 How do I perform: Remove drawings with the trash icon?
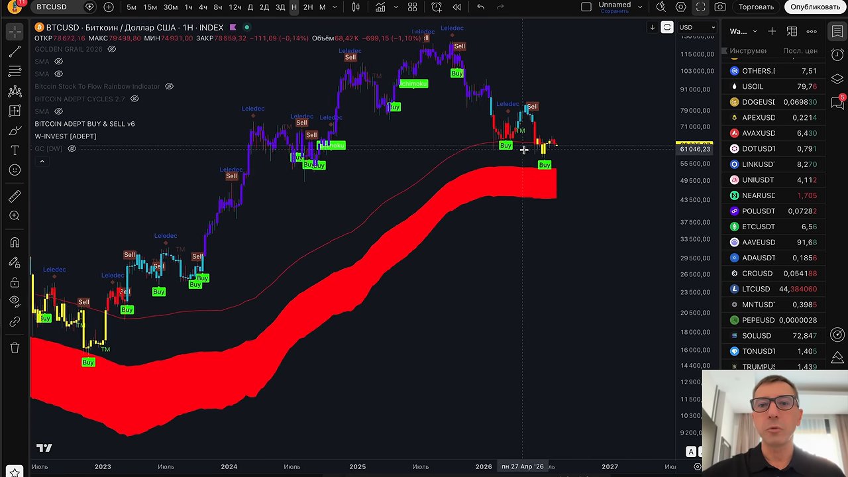[15, 348]
